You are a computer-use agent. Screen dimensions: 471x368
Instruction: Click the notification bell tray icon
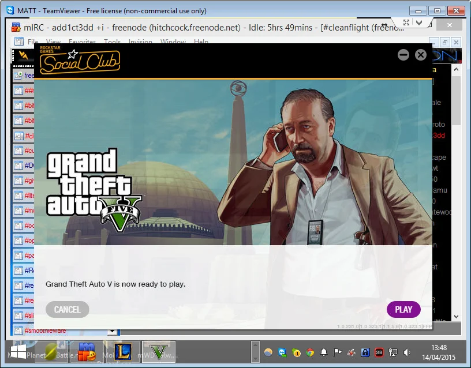(x=323, y=352)
